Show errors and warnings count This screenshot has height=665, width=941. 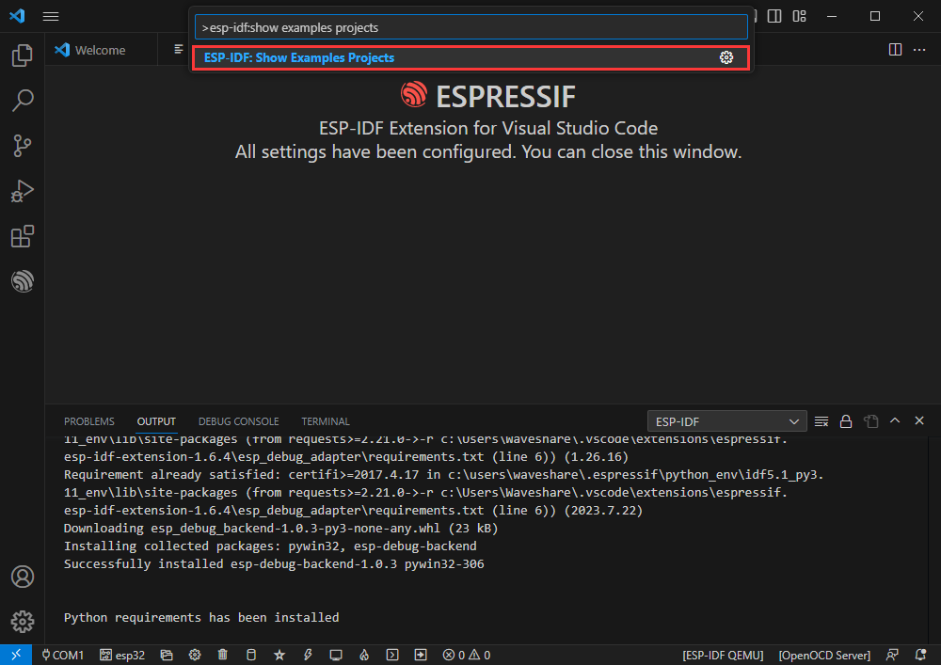[467, 656]
